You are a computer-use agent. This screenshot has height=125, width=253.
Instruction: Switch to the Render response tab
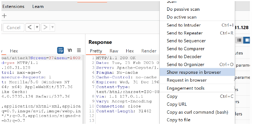coord(149,51)
